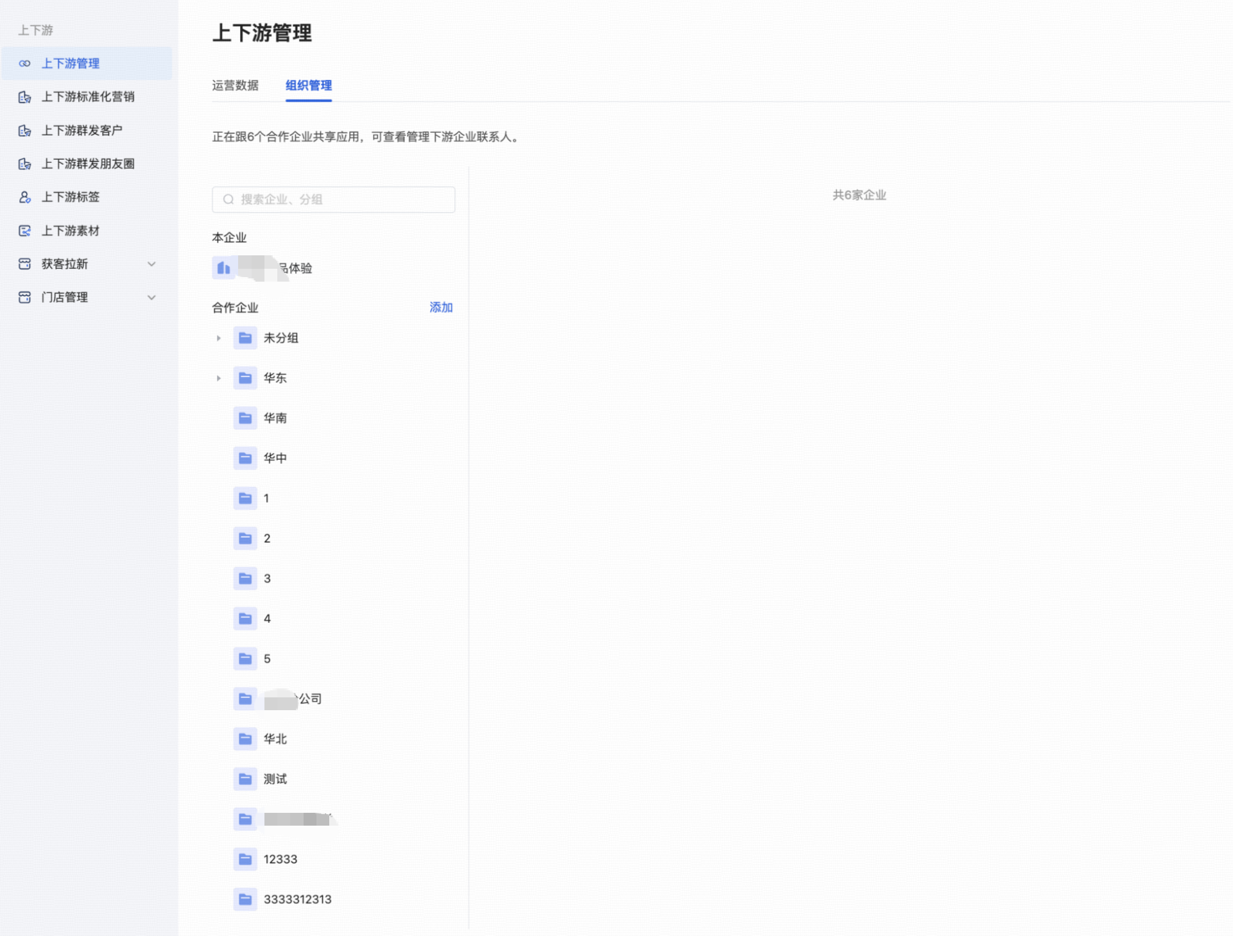Image resolution: width=1233 pixels, height=936 pixels.
Task: Select the 华南 group label
Action: pyautogui.click(x=275, y=418)
